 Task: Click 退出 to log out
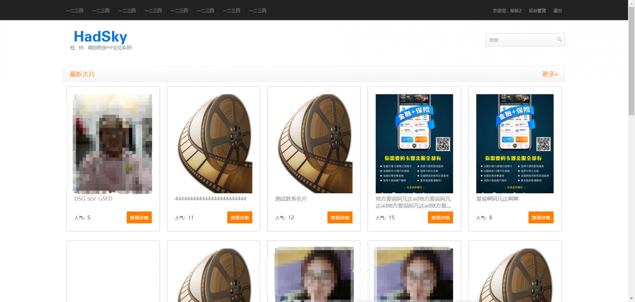coord(557,11)
